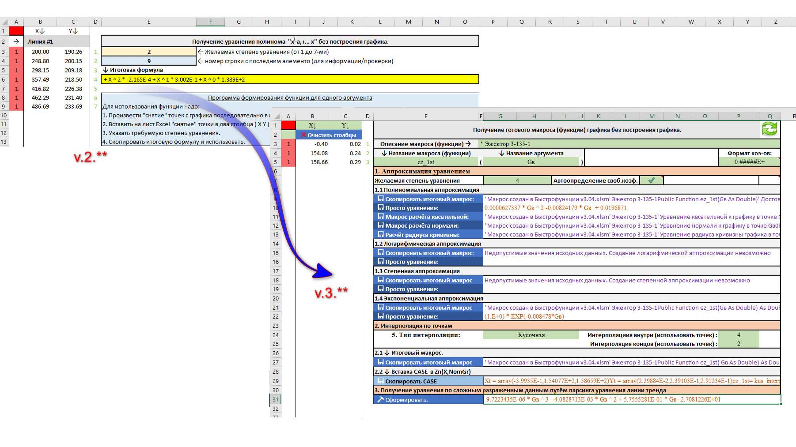
Task: Copy final macro in 1.2 logarithmic section
Action: tap(428, 253)
